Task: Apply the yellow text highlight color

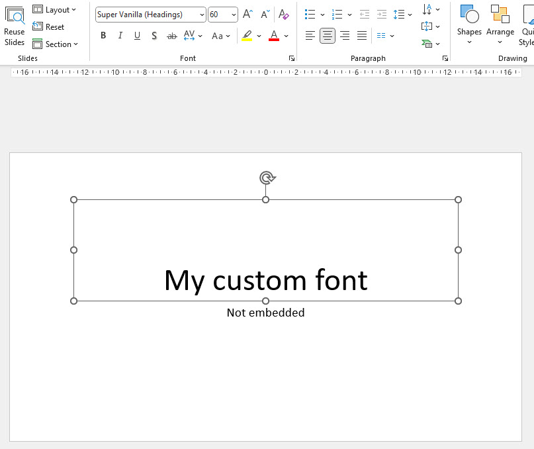Action: point(247,36)
